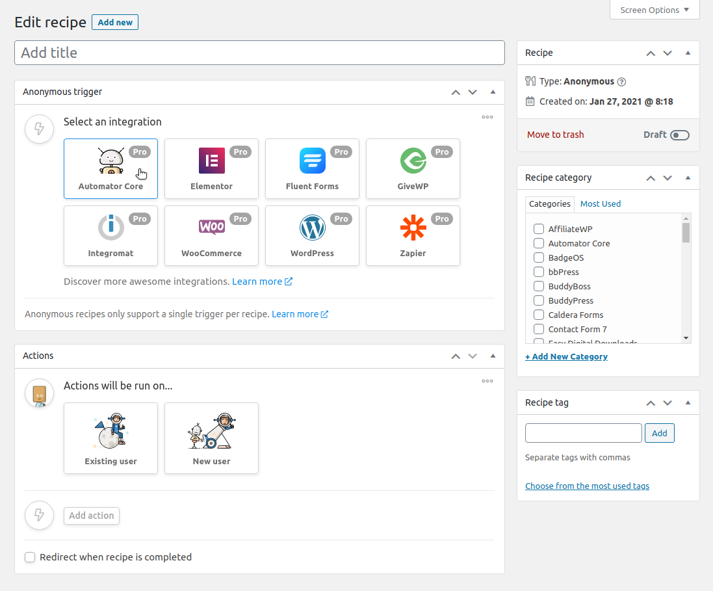Choose the Integromat integration
The height and width of the screenshot is (591, 713).
(x=110, y=235)
